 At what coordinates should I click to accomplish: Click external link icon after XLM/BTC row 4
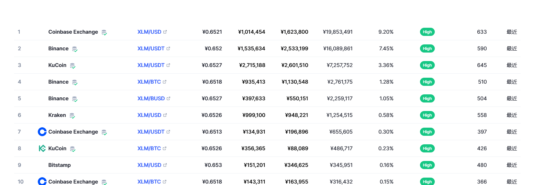(165, 82)
